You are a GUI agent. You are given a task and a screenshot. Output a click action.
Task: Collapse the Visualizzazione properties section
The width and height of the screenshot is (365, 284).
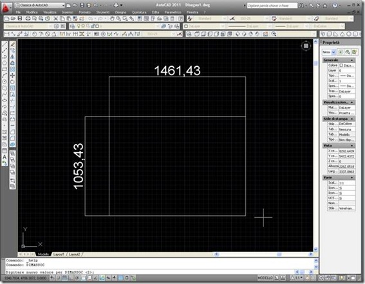point(351,102)
